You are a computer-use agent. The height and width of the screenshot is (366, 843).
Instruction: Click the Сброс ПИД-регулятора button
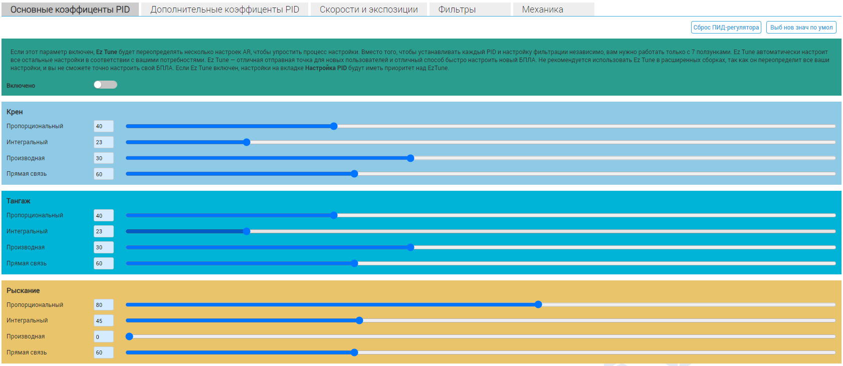coord(726,28)
